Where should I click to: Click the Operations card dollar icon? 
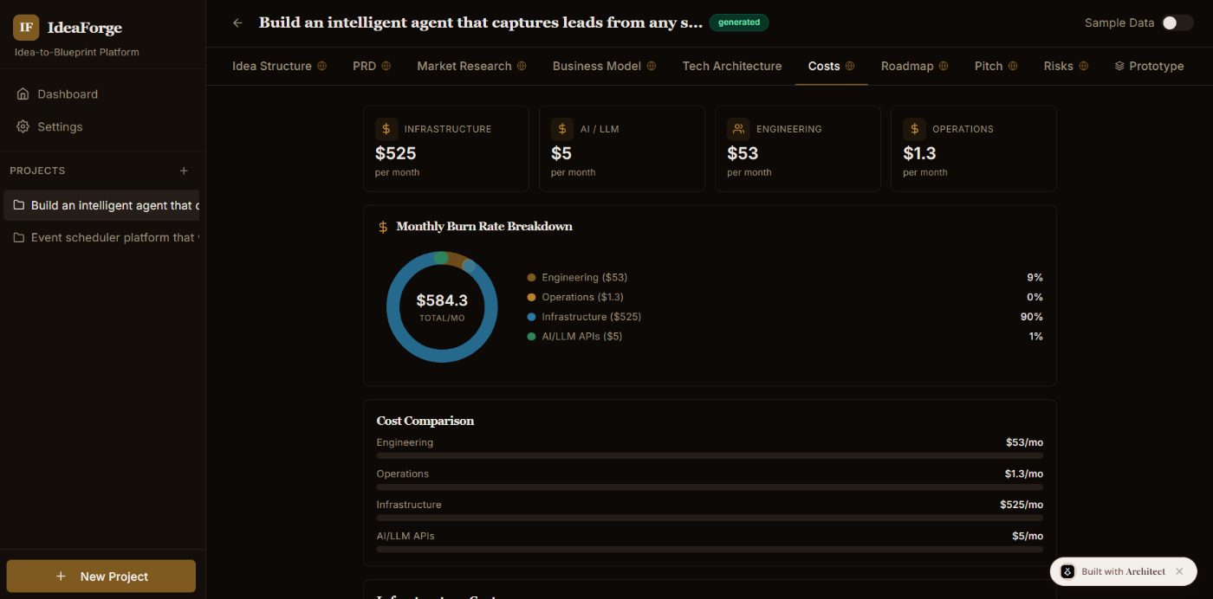click(914, 128)
